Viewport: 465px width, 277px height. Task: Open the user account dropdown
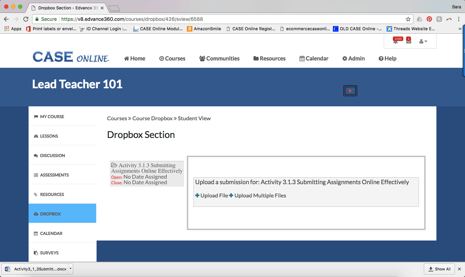tap(423, 41)
